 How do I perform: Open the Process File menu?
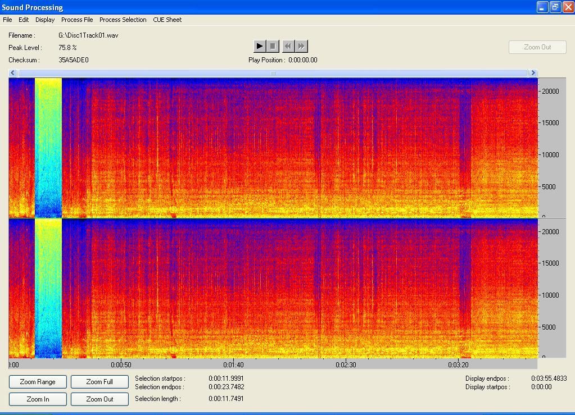(77, 20)
